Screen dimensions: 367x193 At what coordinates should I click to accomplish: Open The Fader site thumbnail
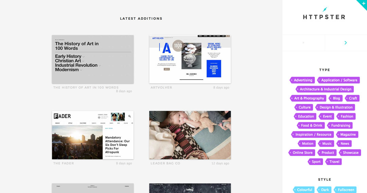93,135
